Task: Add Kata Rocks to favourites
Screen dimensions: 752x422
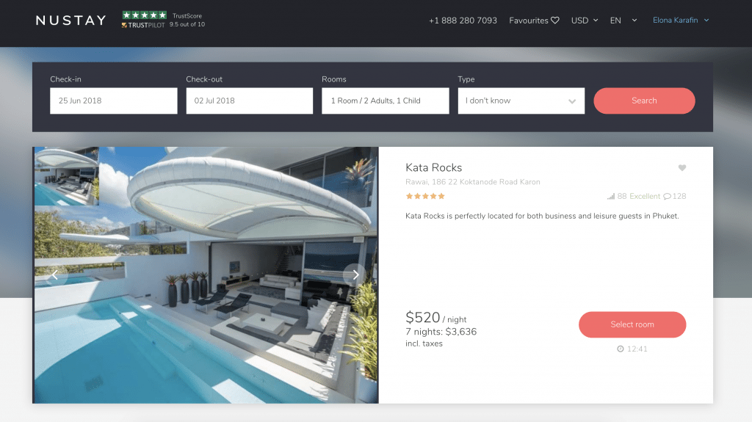Action: (682, 168)
